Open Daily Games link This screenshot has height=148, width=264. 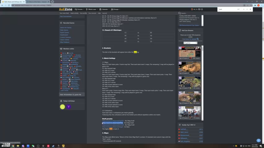pos(64,30)
